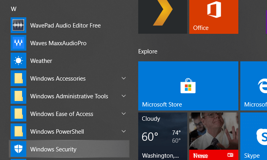Open the Microsoft Store tile
The width and height of the screenshot is (267, 160).
(x=188, y=86)
